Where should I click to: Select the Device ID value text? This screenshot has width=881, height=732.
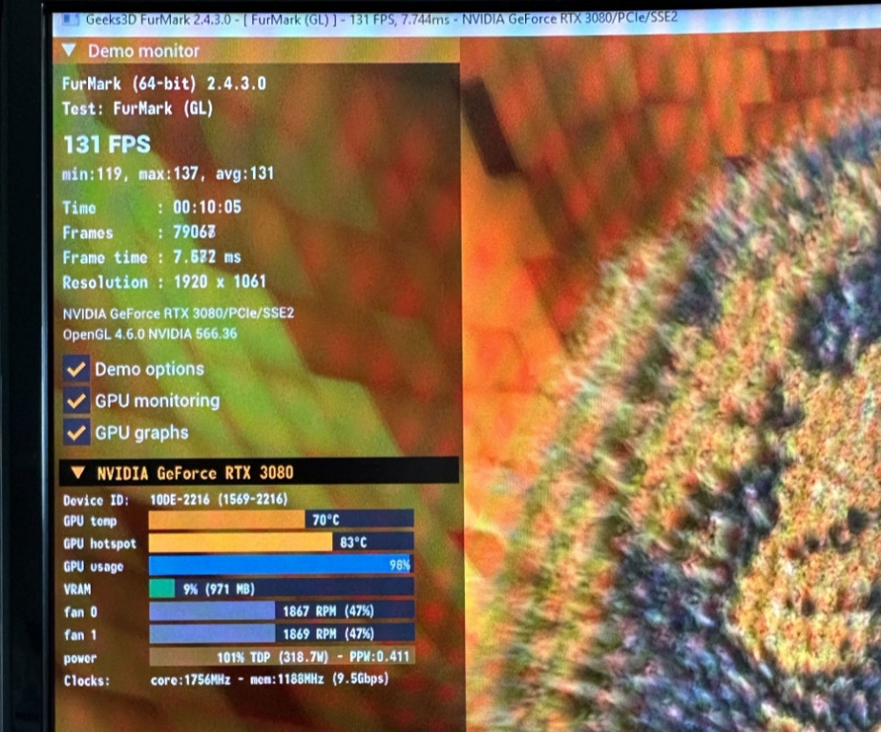tap(218, 499)
